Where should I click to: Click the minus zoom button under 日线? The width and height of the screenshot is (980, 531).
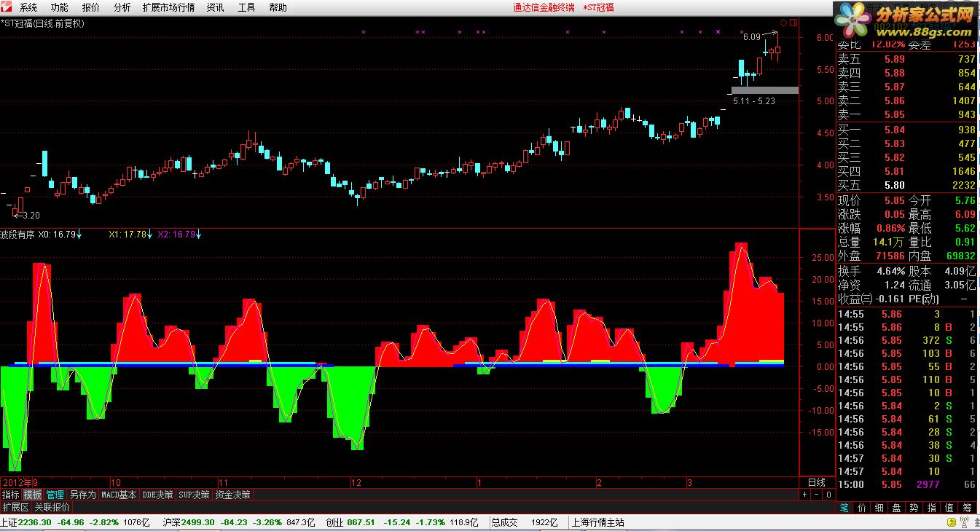tap(816, 495)
